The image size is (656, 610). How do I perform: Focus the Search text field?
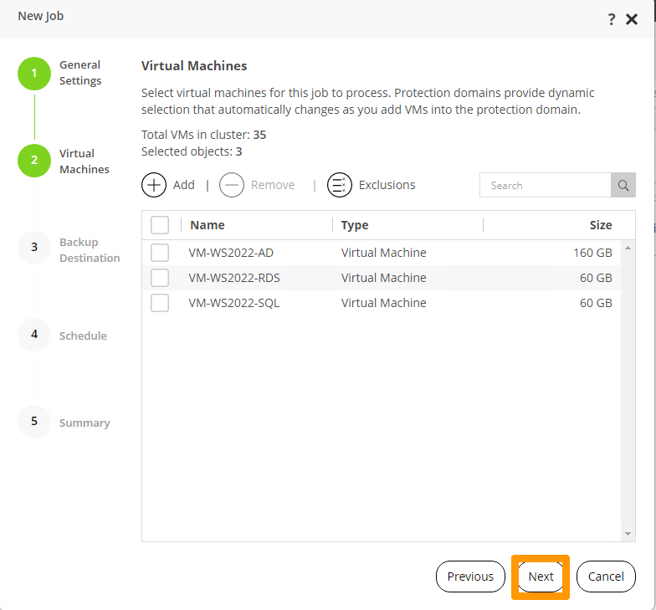(545, 185)
